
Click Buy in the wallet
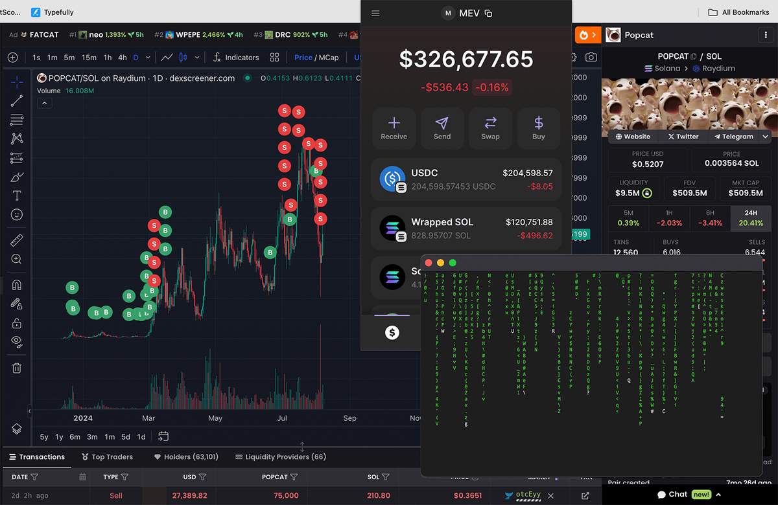click(x=539, y=128)
